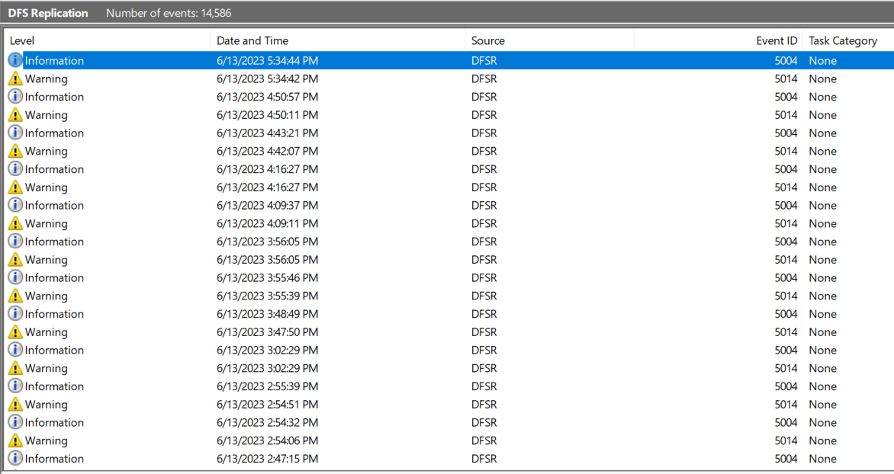Sort events by the Level column header
The width and height of the screenshot is (894, 474).
(x=108, y=40)
